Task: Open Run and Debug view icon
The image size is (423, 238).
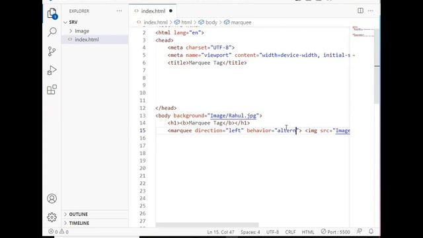Action: [52, 70]
